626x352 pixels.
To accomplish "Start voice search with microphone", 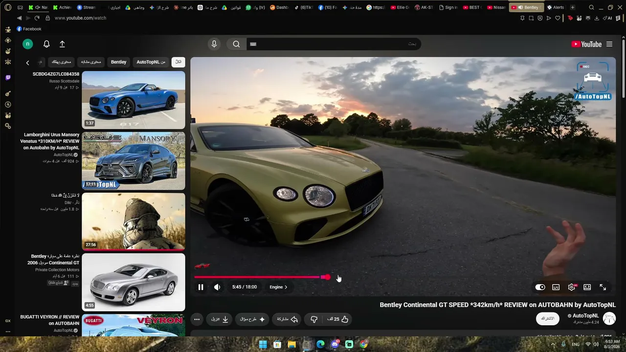I will (214, 44).
